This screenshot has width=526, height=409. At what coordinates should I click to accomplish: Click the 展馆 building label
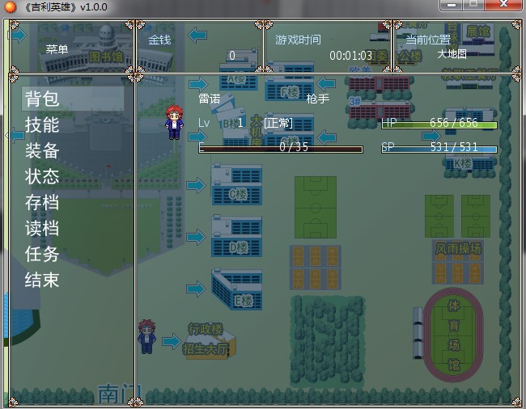478,32
